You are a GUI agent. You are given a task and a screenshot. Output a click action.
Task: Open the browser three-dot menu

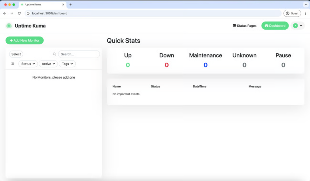(305, 13)
